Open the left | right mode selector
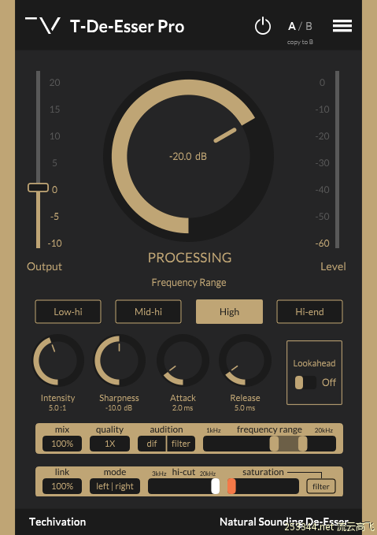This screenshot has height=535, width=377. click(x=115, y=486)
